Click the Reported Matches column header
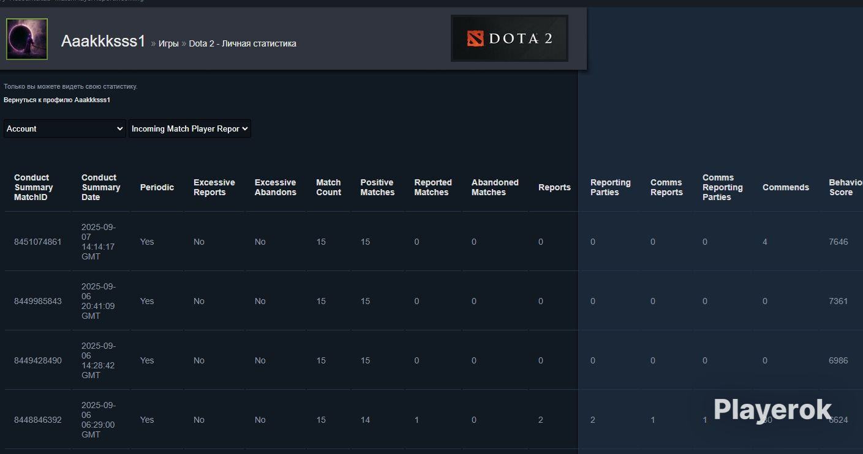This screenshot has height=454, width=863. pyautogui.click(x=433, y=187)
